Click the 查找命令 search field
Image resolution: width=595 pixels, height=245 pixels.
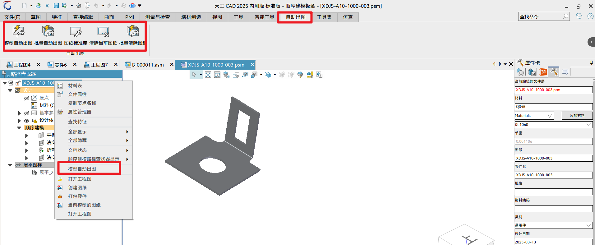pyautogui.click(x=541, y=16)
